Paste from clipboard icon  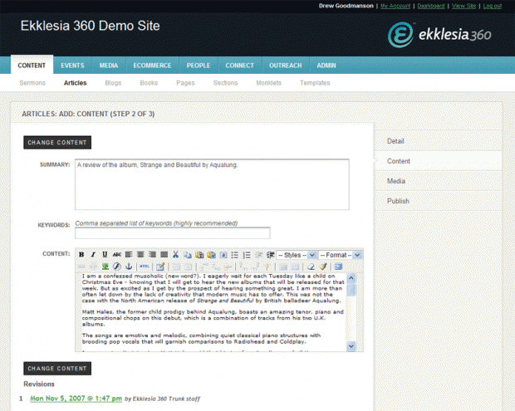tap(199, 255)
